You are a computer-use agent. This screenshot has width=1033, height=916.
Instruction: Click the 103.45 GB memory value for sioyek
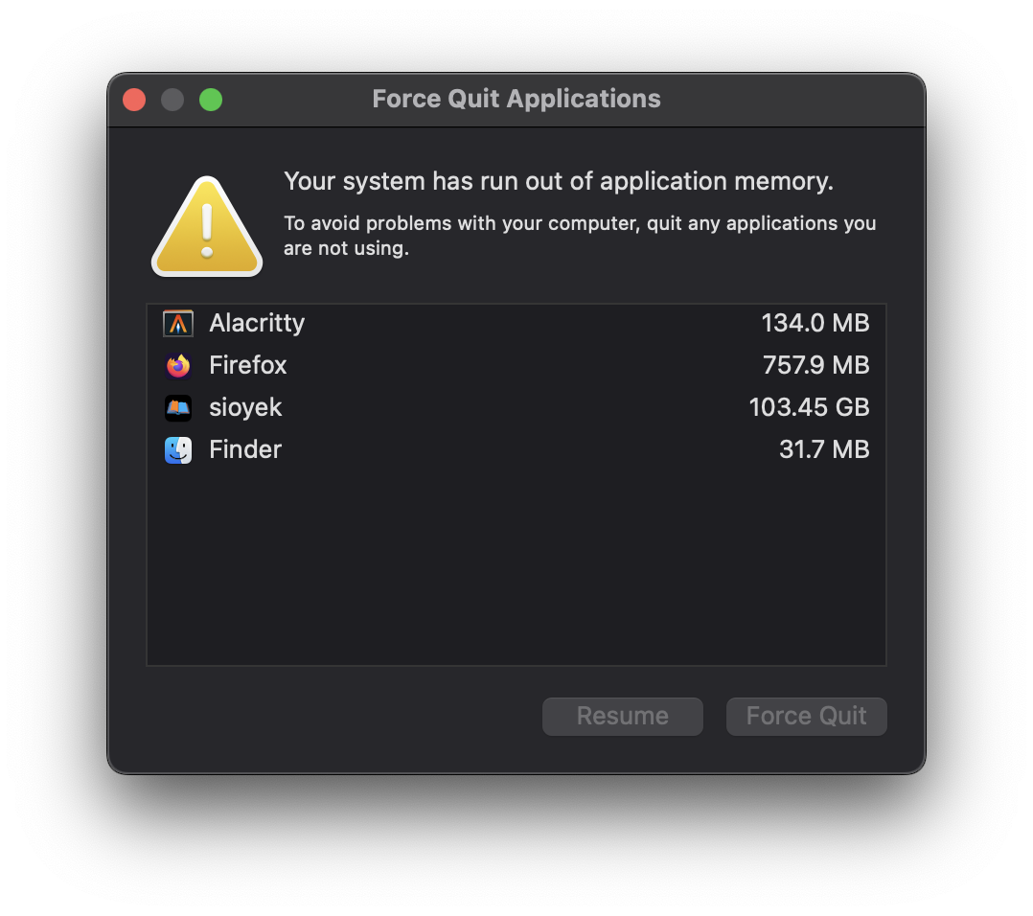[809, 407]
